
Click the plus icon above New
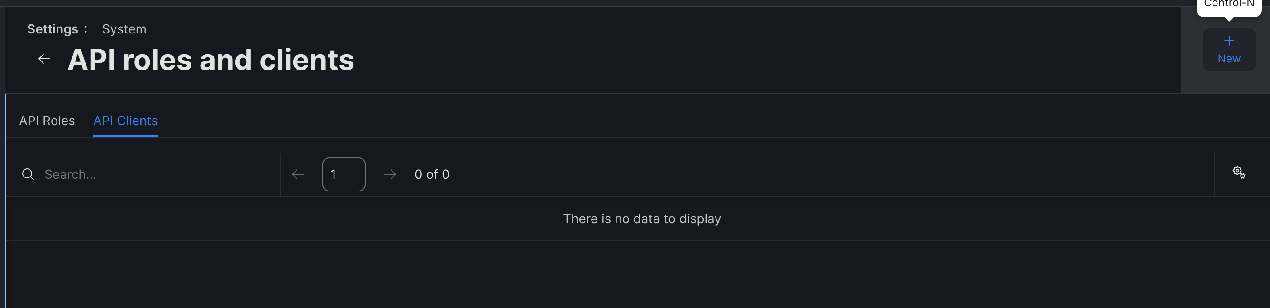coord(1228,41)
